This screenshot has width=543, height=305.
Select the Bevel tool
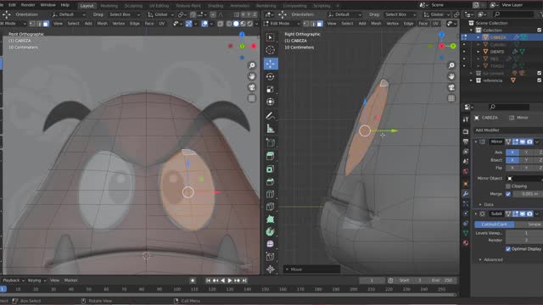click(x=271, y=181)
